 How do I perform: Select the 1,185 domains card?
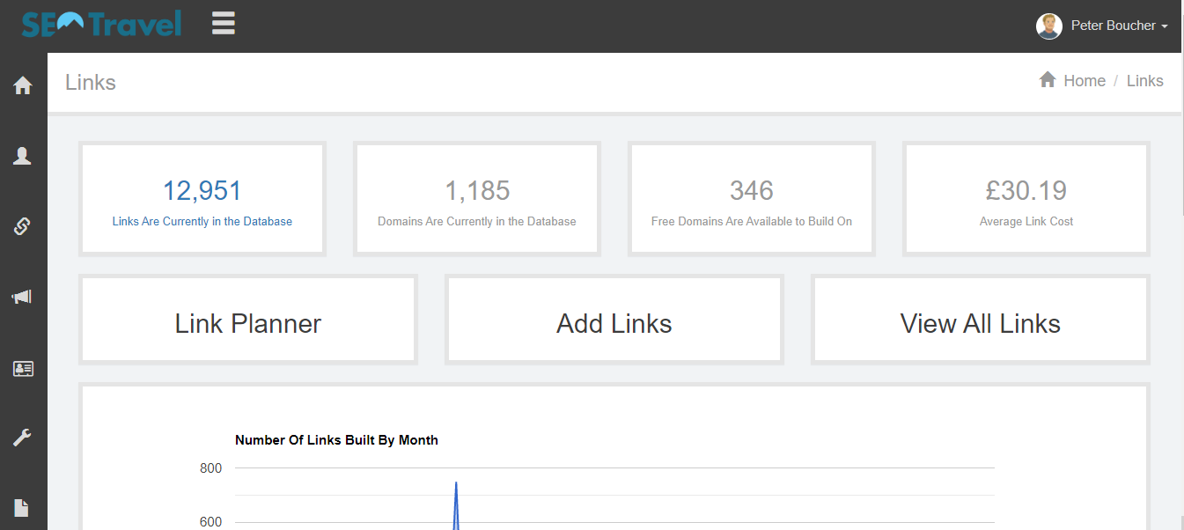pos(477,200)
